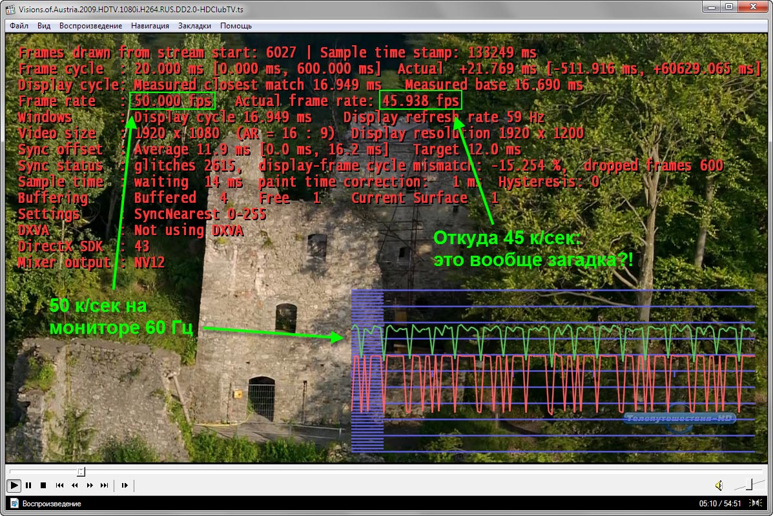Skip to the next track

point(105,485)
